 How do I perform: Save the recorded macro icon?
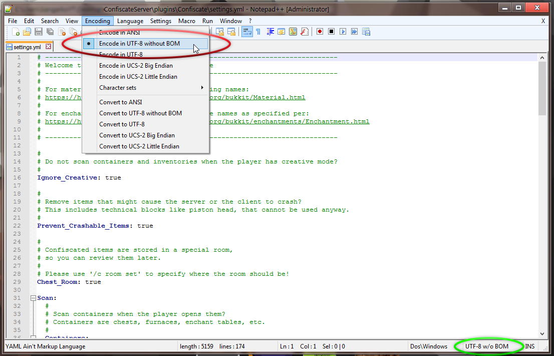click(366, 31)
